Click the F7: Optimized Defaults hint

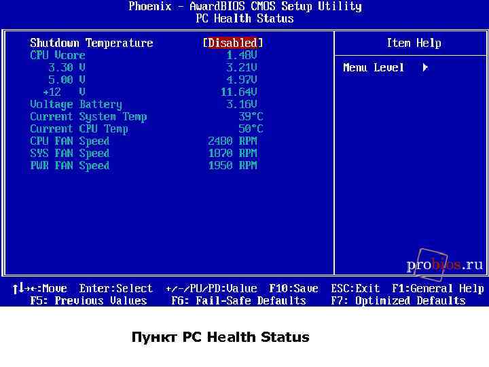click(398, 300)
